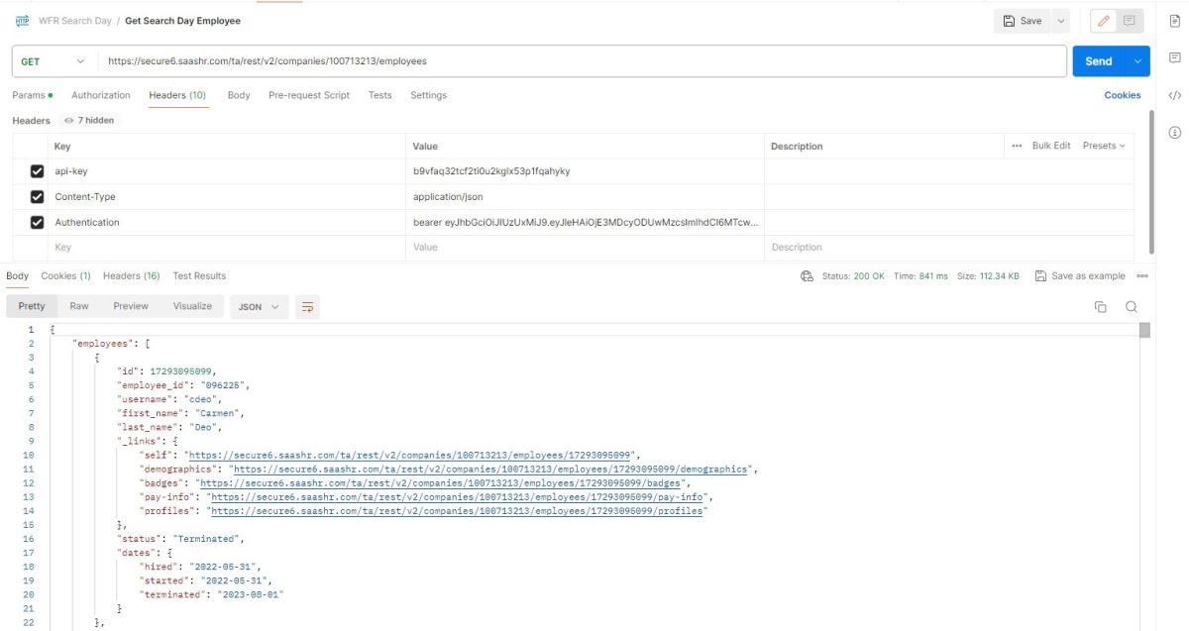This screenshot has width=1189, height=631.
Task: Open the Documentation panel from the right sidebar
Action: coord(1175,21)
